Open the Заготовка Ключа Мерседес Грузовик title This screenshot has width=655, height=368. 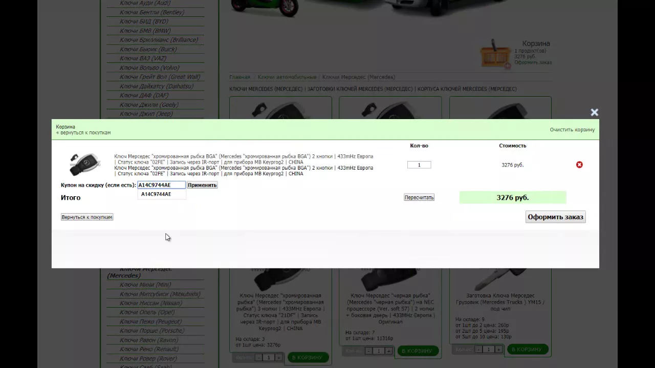(x=500, y=302)
